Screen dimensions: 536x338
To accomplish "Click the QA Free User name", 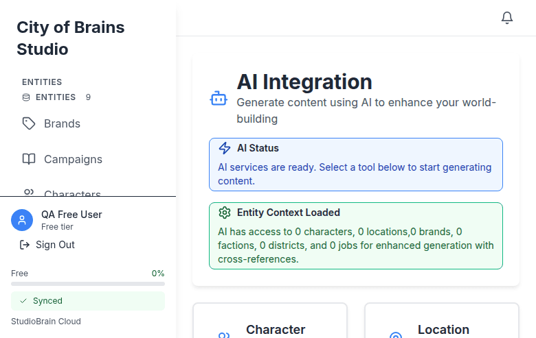I will 71,215.
